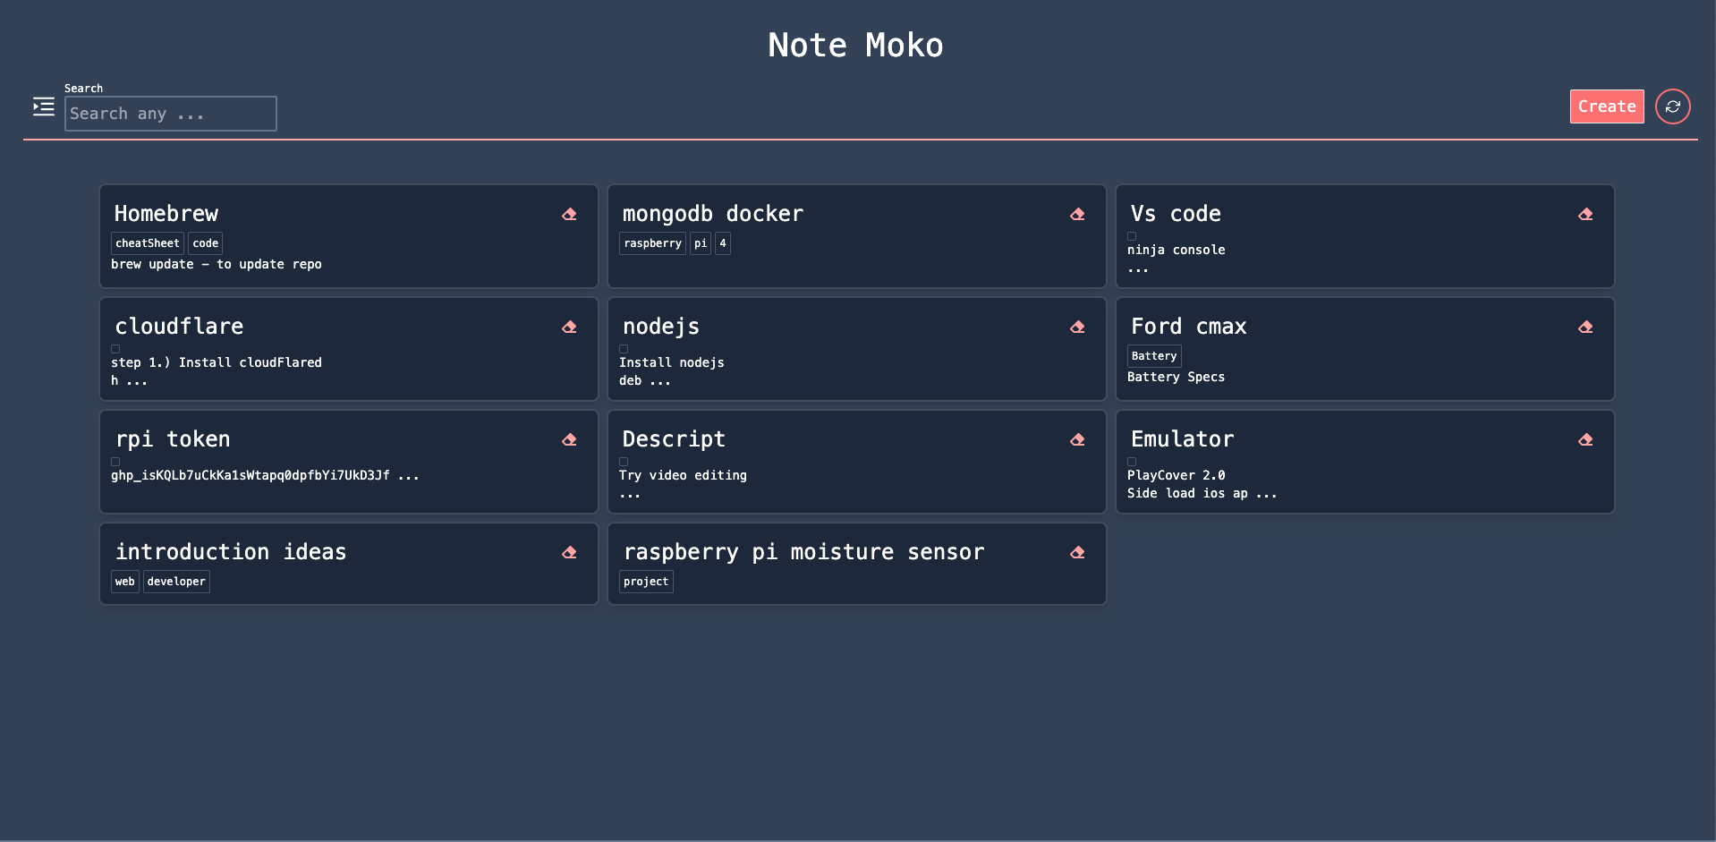This screenshot has width=1716, height=842.
Task: Click the eraser icon on the cloudflare card
Action: 570,327
